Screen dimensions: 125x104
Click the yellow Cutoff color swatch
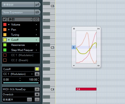[37, 69]
